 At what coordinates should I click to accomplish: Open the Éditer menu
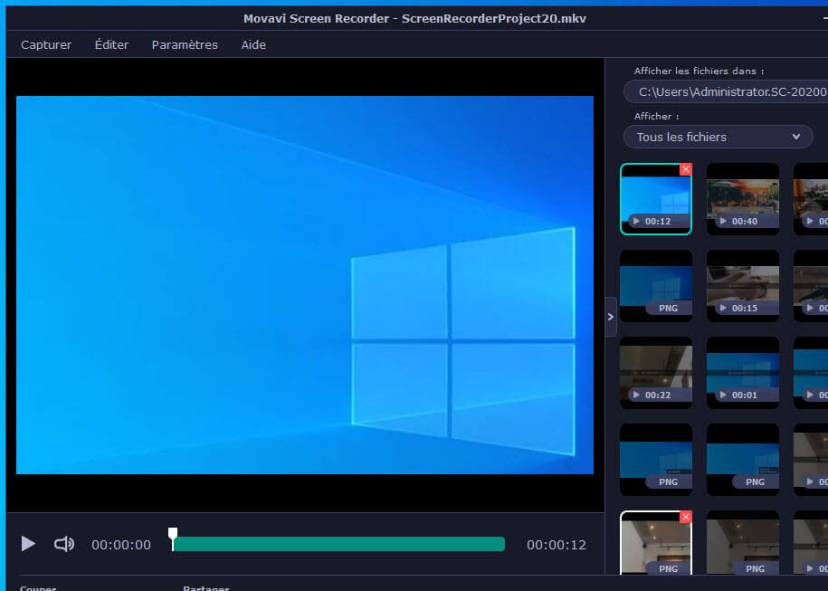111,45
